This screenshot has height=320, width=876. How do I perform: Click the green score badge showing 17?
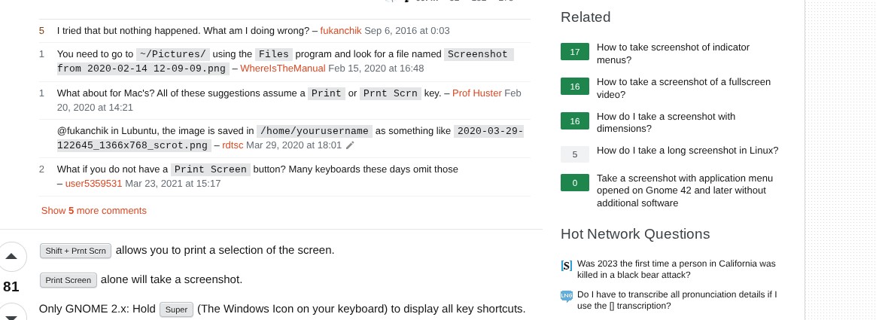[x=575, y=52]
